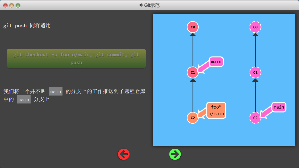Click the gear icon beside Git示范 title
299x168 pixels.
141,5
